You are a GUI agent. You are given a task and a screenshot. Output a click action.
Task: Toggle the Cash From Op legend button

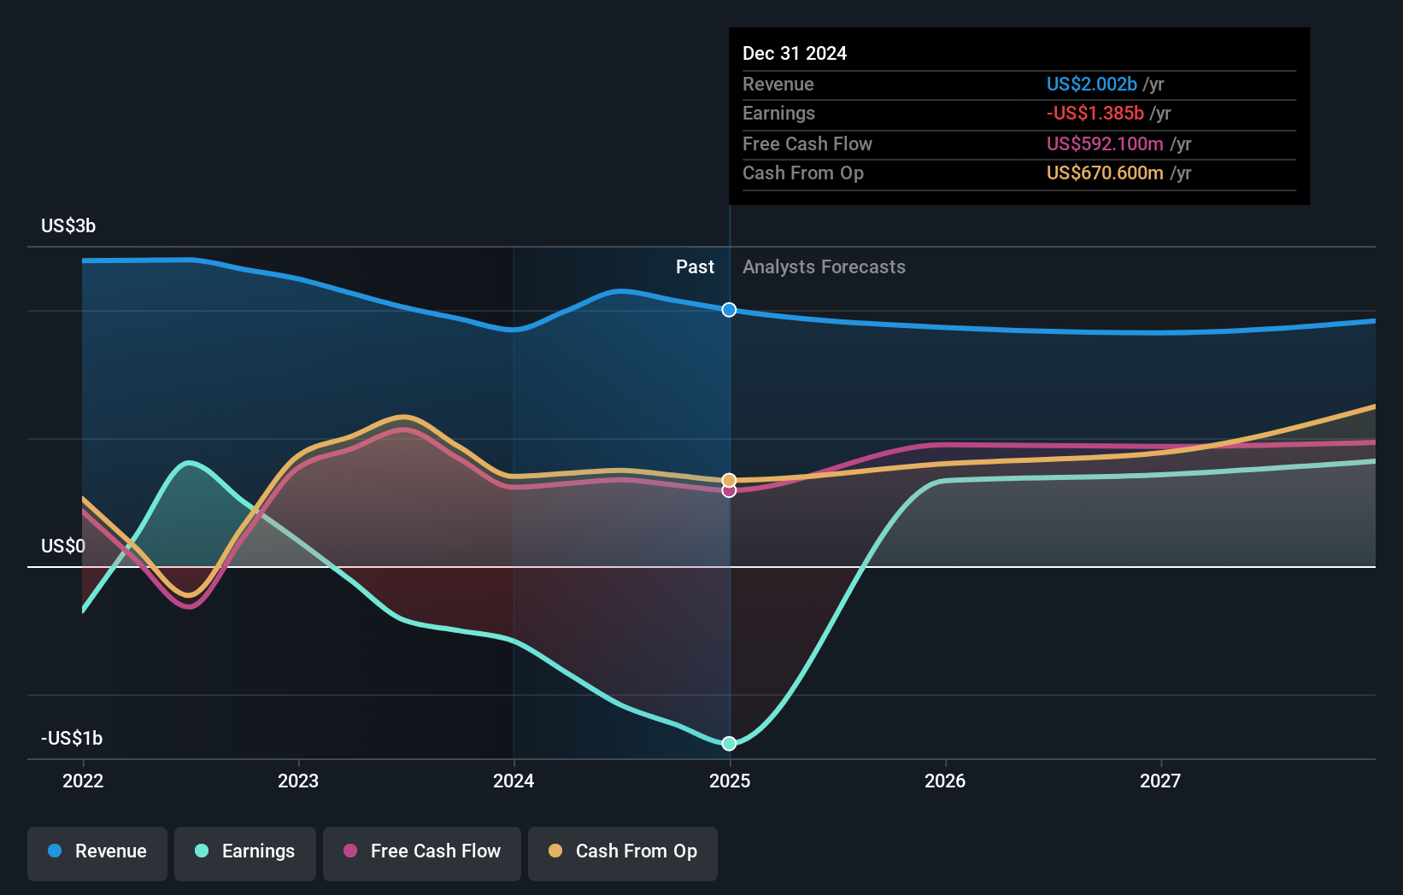623,853
